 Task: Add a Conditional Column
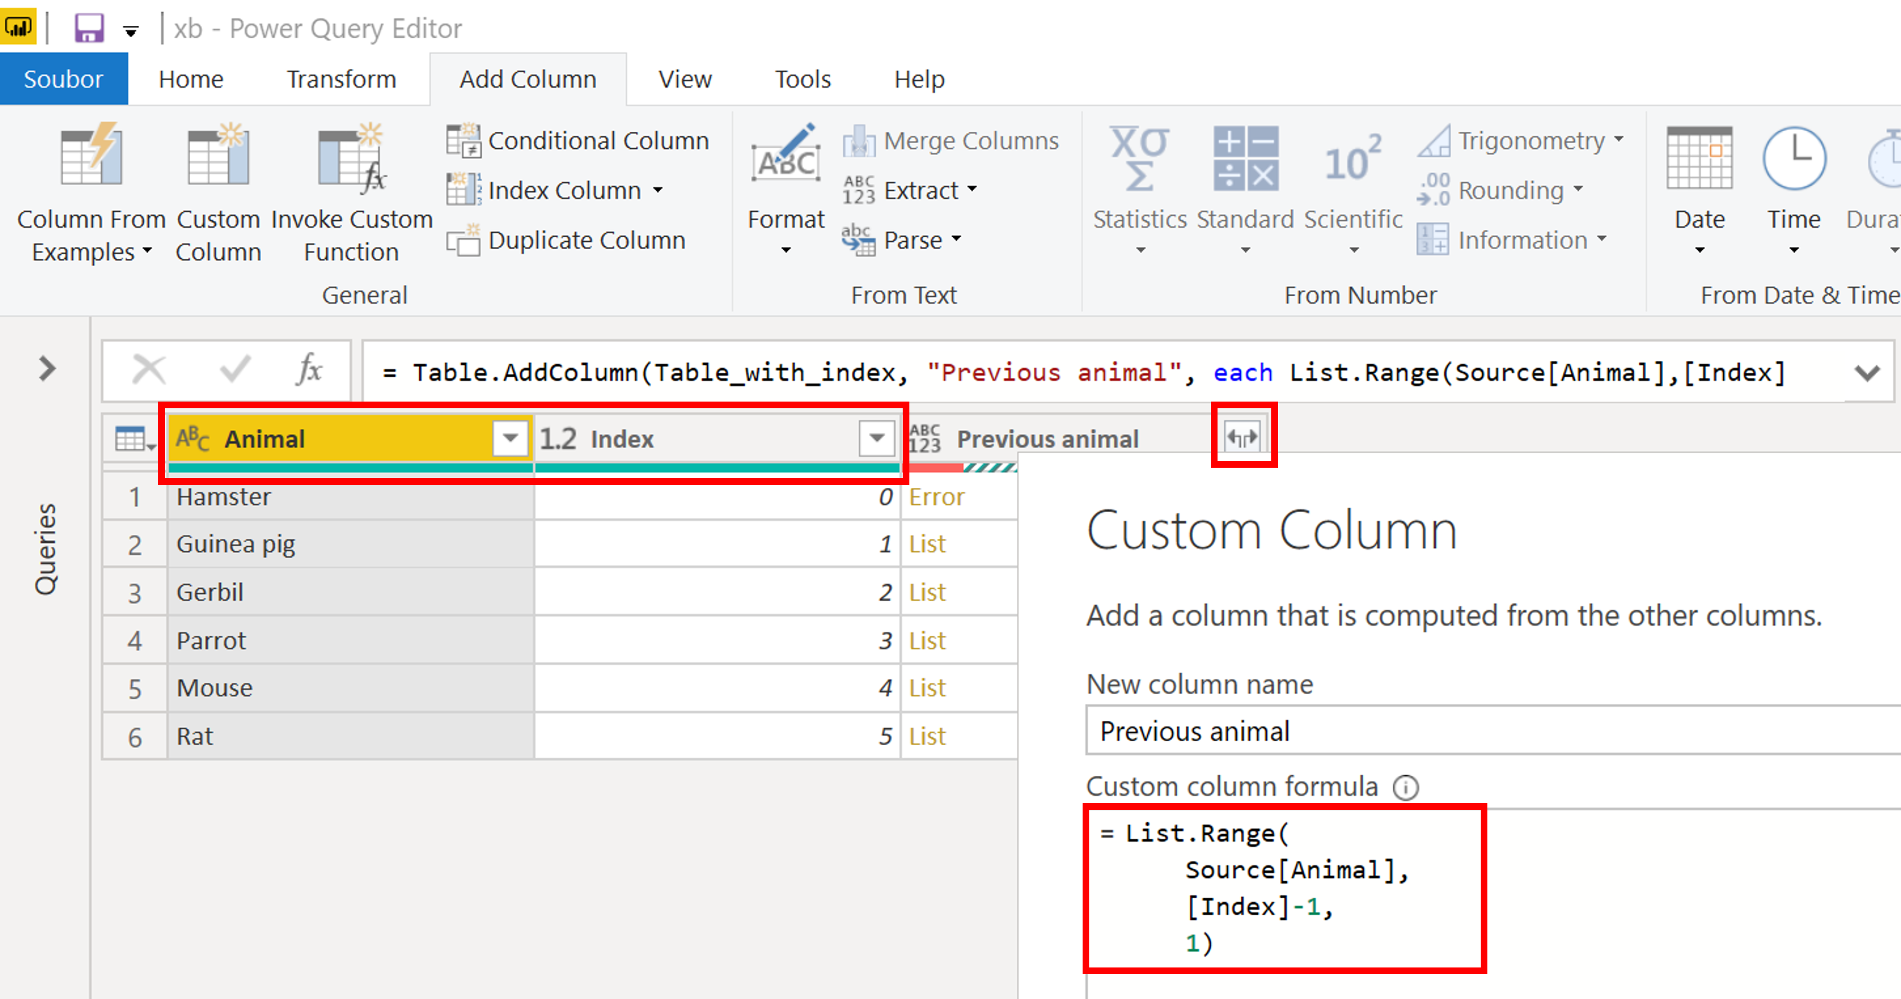(x=578, y=140)
